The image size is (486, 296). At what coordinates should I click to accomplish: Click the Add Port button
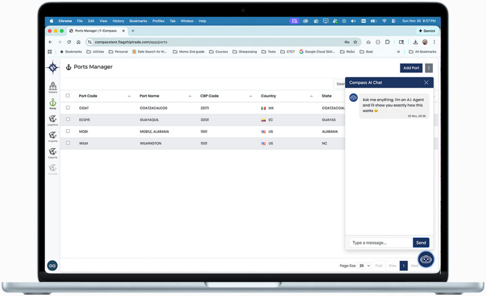click(x=411, y=68)
